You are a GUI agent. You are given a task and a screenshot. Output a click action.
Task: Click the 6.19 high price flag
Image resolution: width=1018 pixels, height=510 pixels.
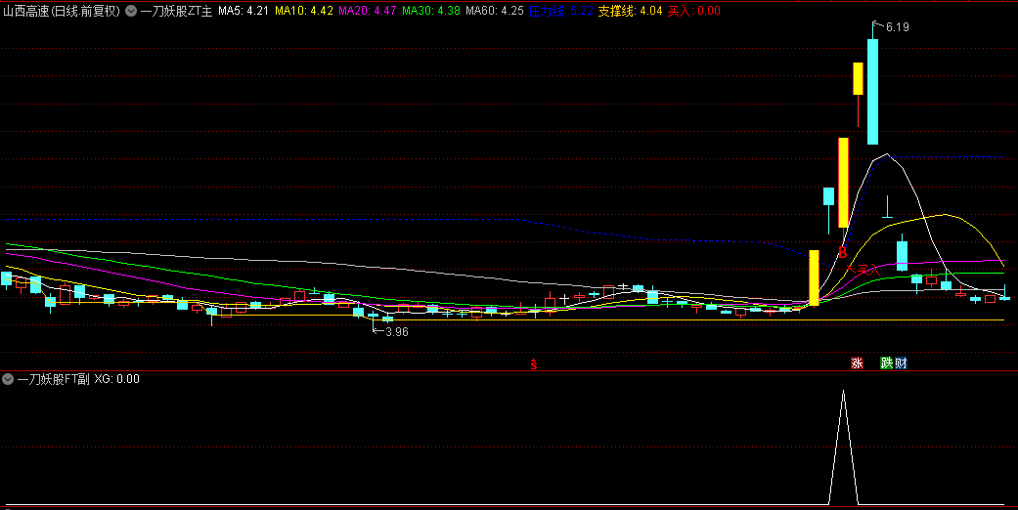tap(896, 27)
